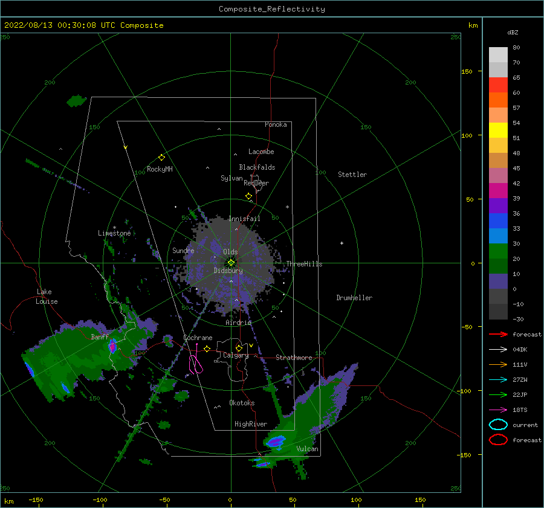This screenshot has width=544, height=508.
Task: Click the white 04DK arrow in legend
Action: pos(498,350)
